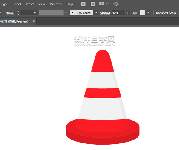
Task: Open the Select menu
Action: click(17, 4)
